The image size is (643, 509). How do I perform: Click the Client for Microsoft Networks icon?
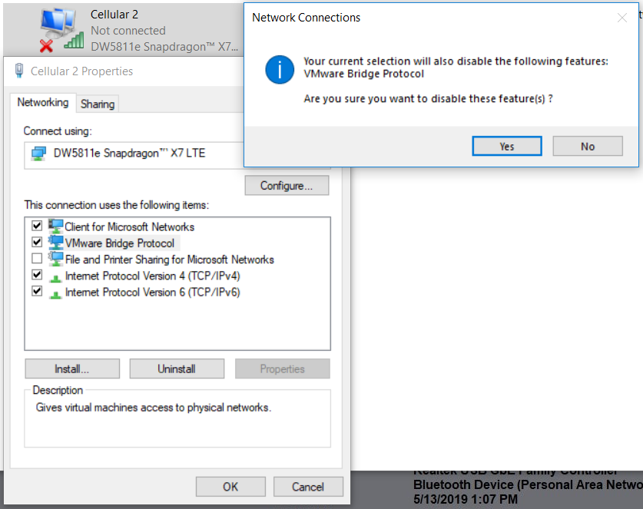click(x=54, y=226)
